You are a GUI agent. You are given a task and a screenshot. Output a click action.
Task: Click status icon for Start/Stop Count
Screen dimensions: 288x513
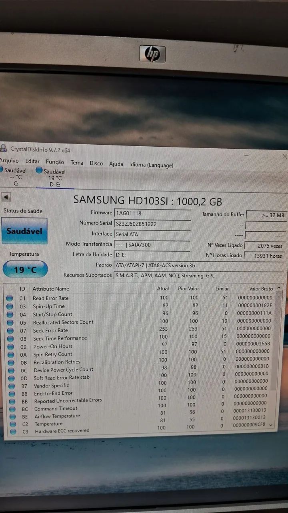(x=10, y=315)
